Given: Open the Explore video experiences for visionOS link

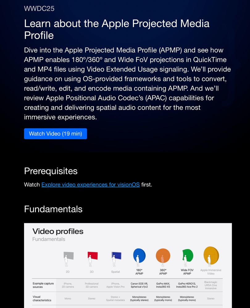Looking at the screenshot, I should [90, 184].
